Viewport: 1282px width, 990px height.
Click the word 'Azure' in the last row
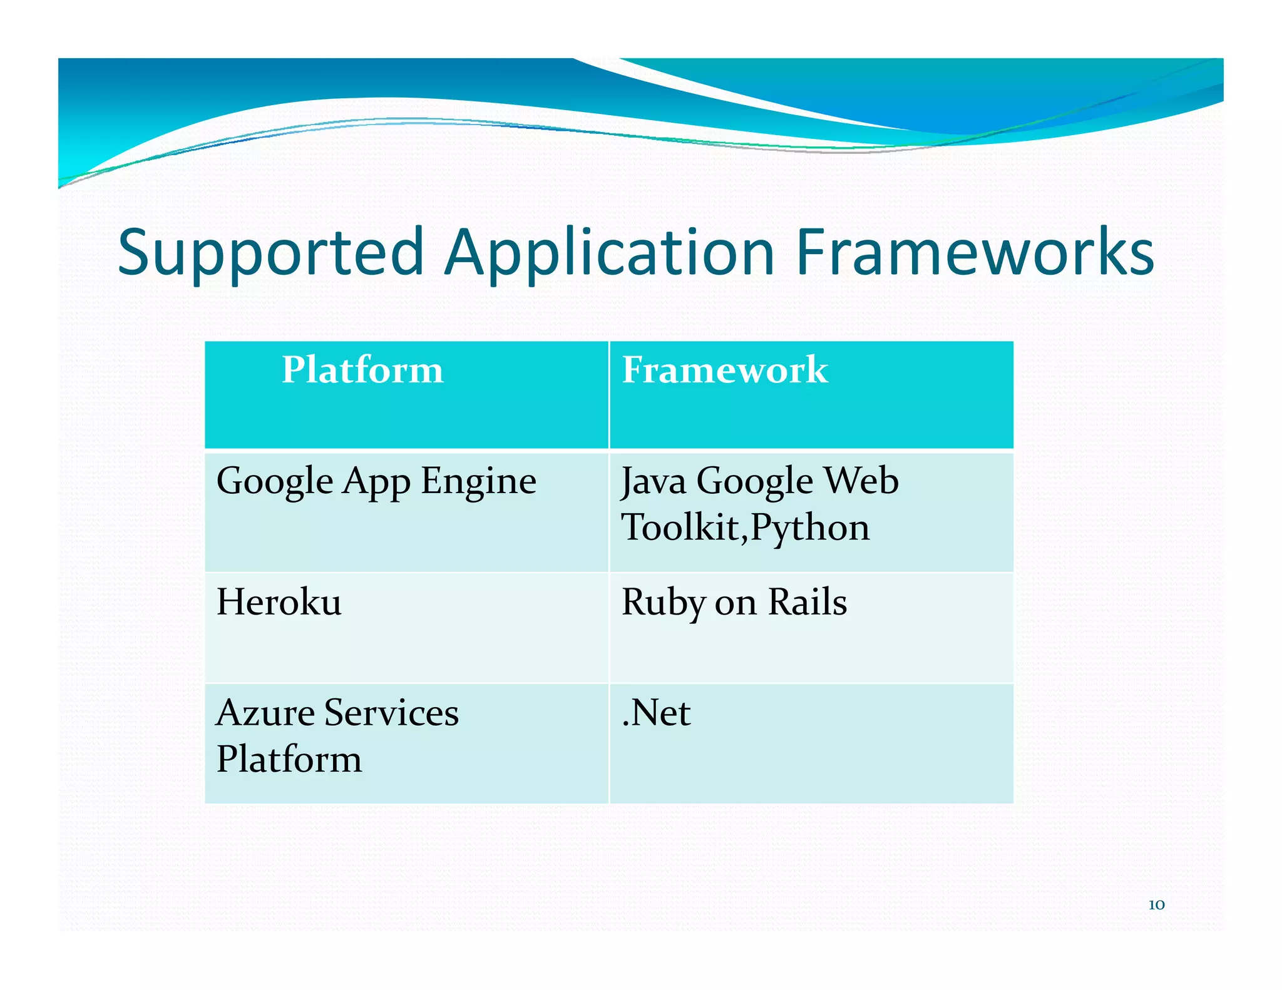click(265, 713)
